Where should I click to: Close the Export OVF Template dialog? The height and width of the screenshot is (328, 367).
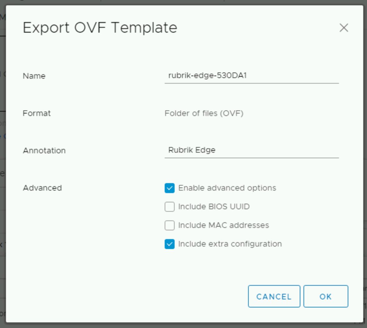point(344,28)
